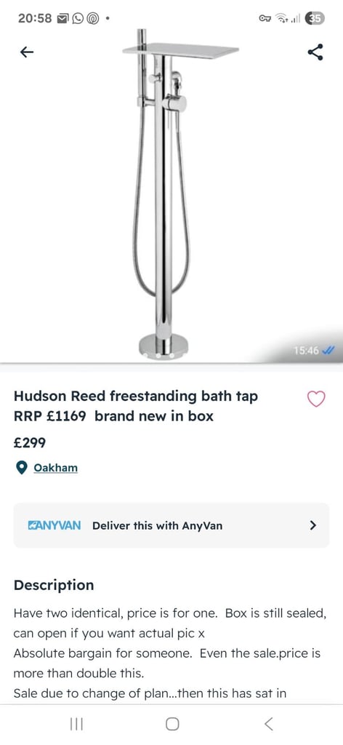Viewport: 343px width, 745px height.
Task: Expand the AnyVan delivery chevron
Action: [312, 525]
